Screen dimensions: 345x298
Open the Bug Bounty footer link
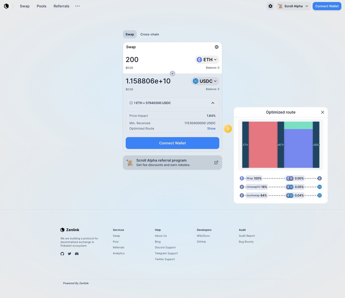click(x=246, y=242)
